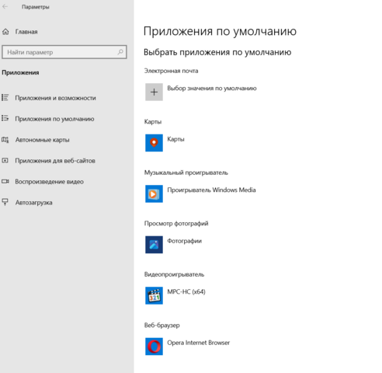The width and height of the screenshot is (382, 373).
Task: Click the Приложения sidebar heading
Action: point(20,72)
